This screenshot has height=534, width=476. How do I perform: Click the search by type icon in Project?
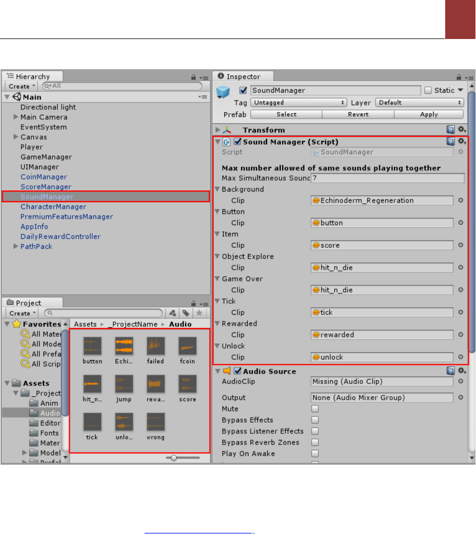click(x=173, y=313)
